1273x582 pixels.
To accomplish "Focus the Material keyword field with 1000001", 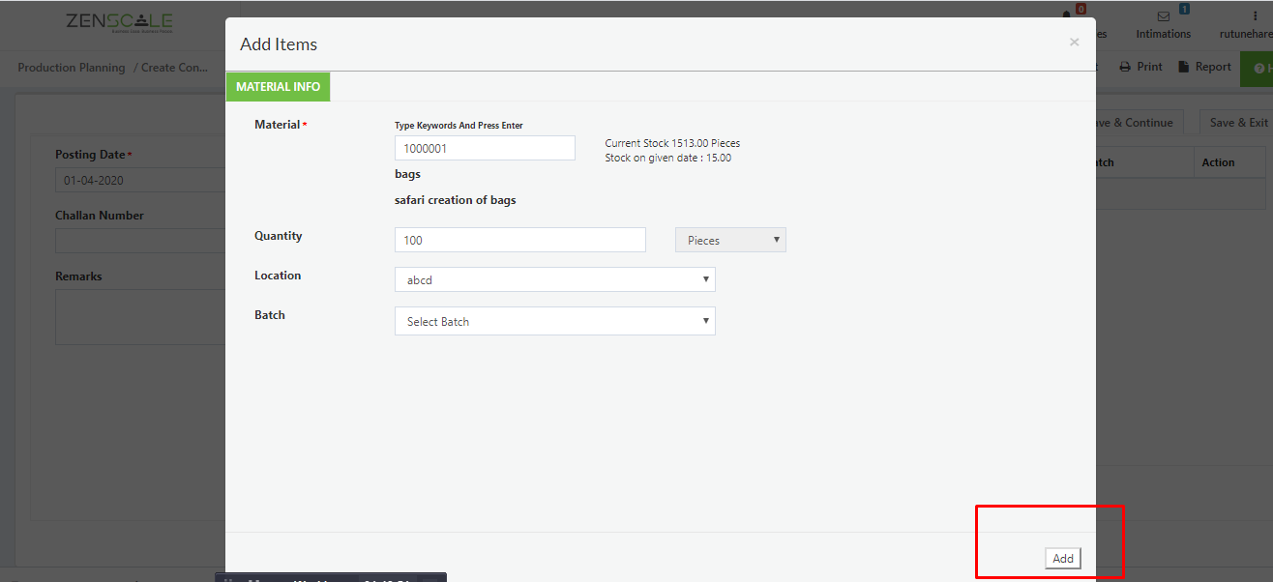I will [x=485, y=148].
